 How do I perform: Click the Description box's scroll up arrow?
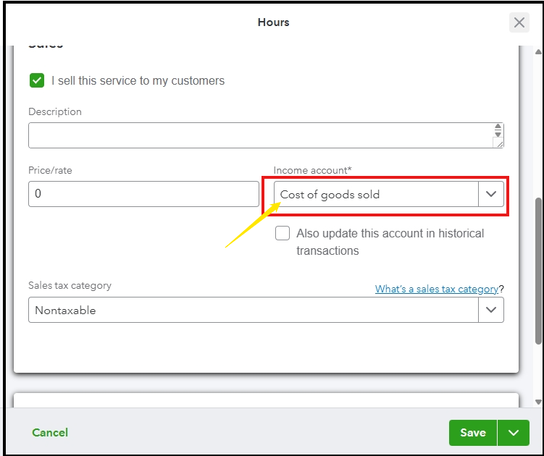498,127
